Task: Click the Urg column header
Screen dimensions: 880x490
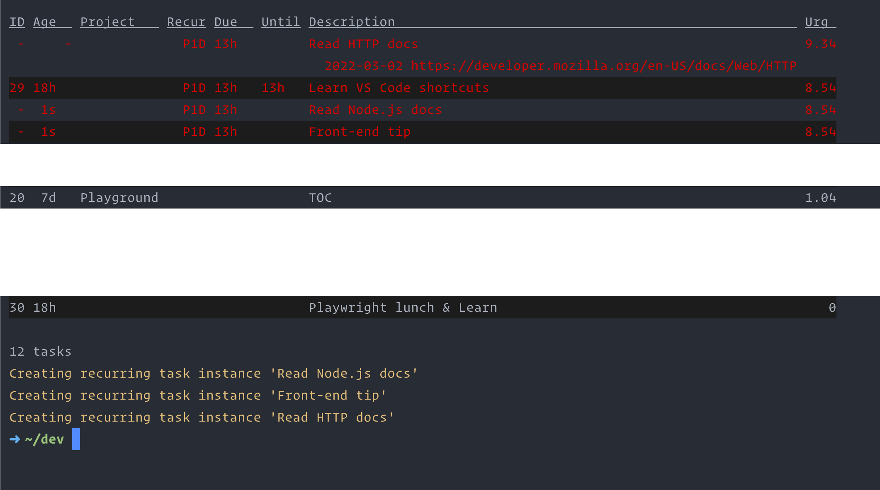Action: (x=817, y=22)
